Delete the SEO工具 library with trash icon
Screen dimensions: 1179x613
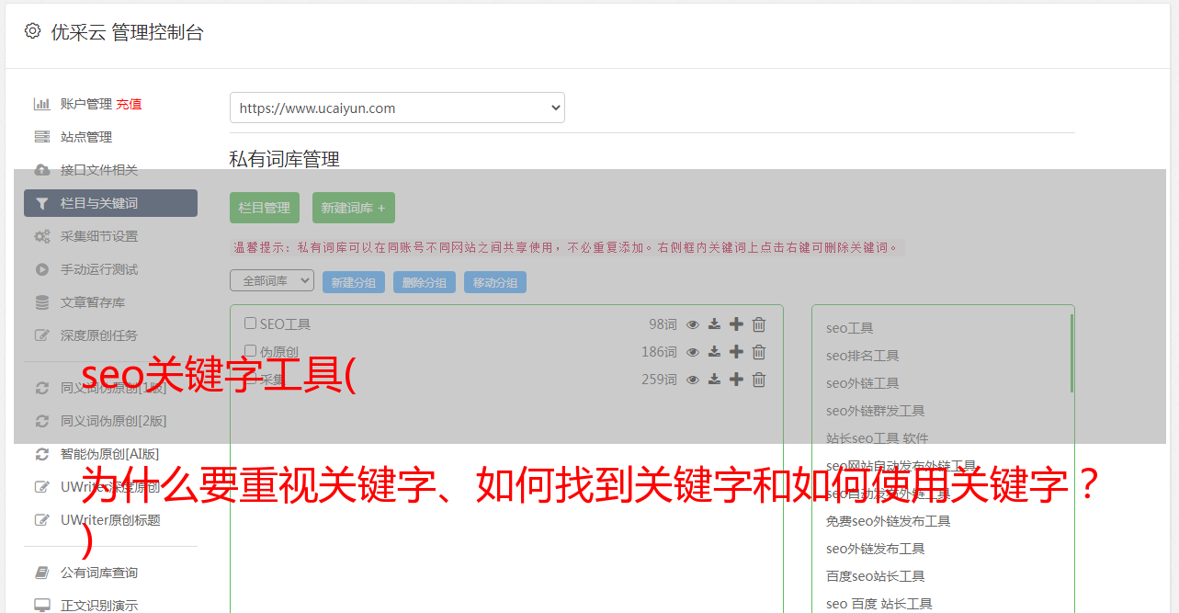coord(759,324)
